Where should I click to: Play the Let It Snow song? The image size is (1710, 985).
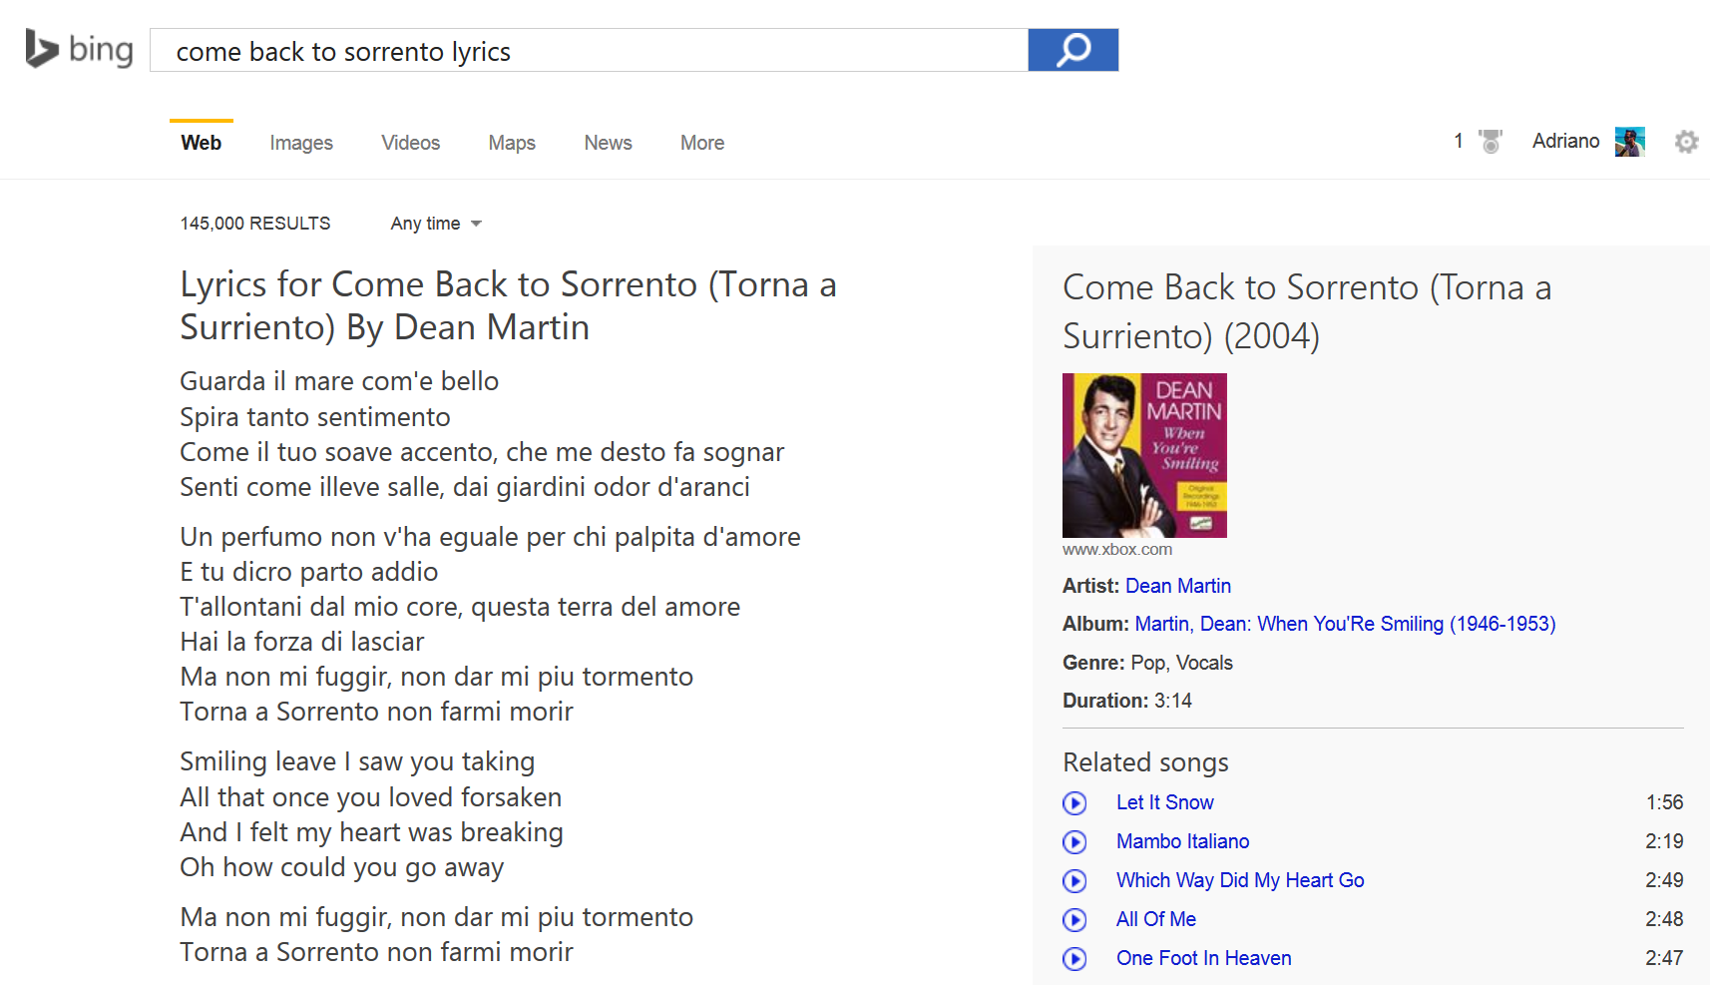pos(1074,802)
